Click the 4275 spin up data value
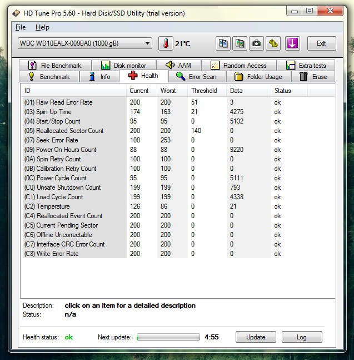 [237, 112]
